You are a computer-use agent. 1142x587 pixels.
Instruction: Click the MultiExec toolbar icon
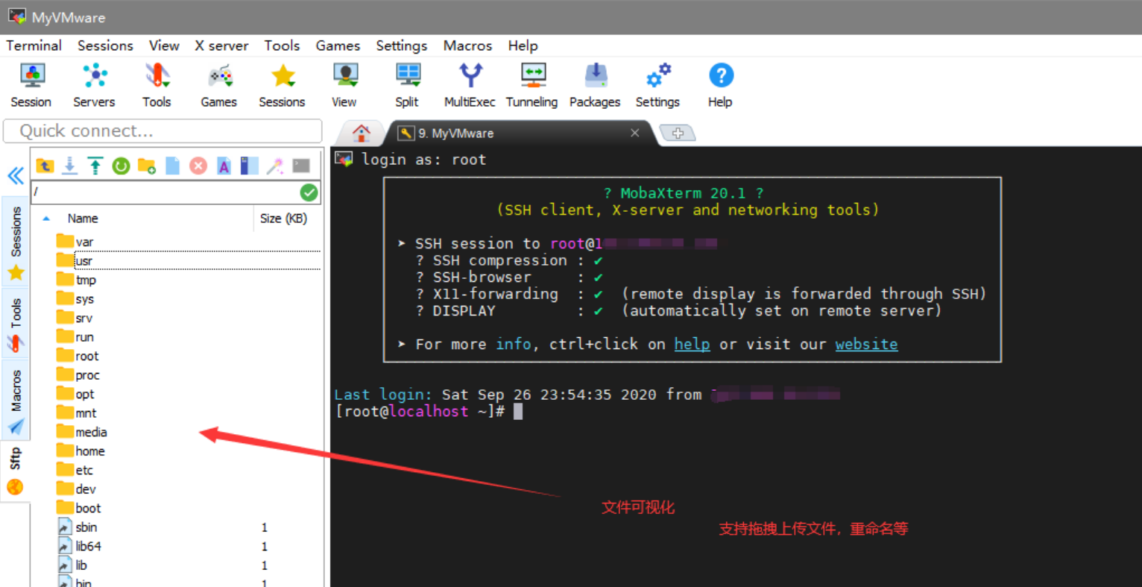[470, 85]
